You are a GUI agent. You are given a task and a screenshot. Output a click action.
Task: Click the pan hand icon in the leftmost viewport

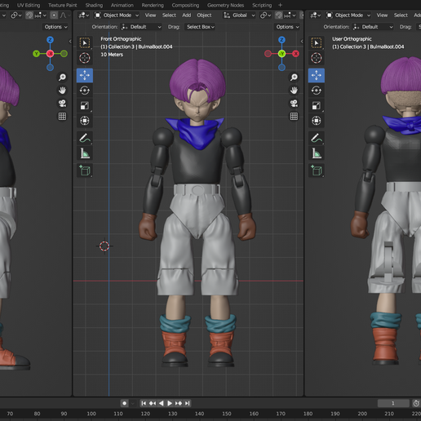62,91
